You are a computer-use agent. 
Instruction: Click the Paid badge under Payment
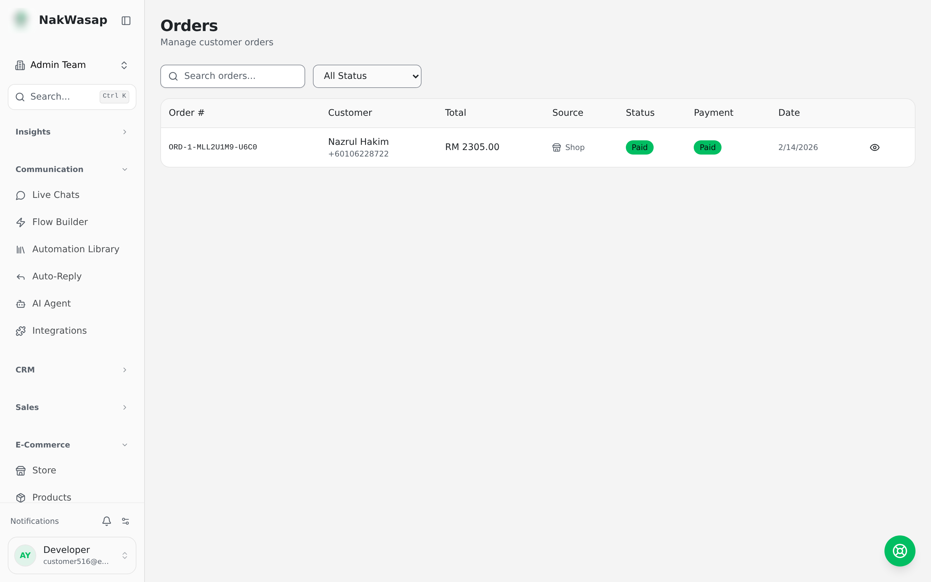[x=708, y=147]
